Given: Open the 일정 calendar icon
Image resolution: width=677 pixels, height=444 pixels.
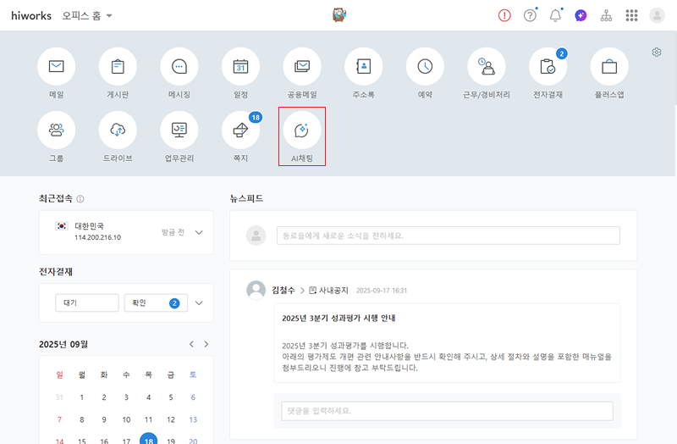Looking at the screenshot, I should (x=240, y=66).
